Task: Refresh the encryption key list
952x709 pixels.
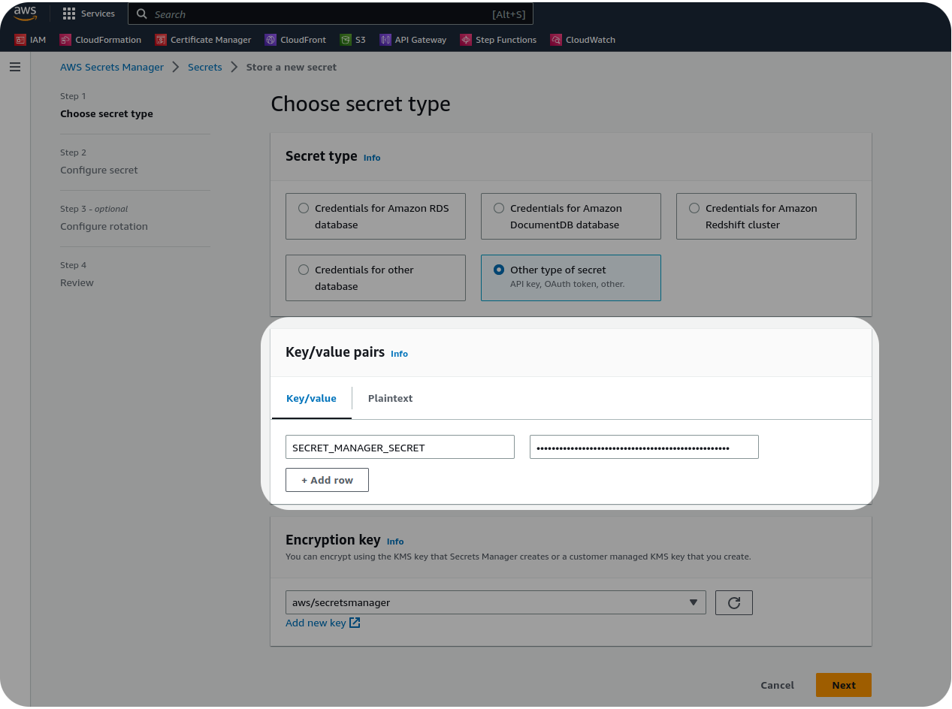Action: click(x=733, y=602)
